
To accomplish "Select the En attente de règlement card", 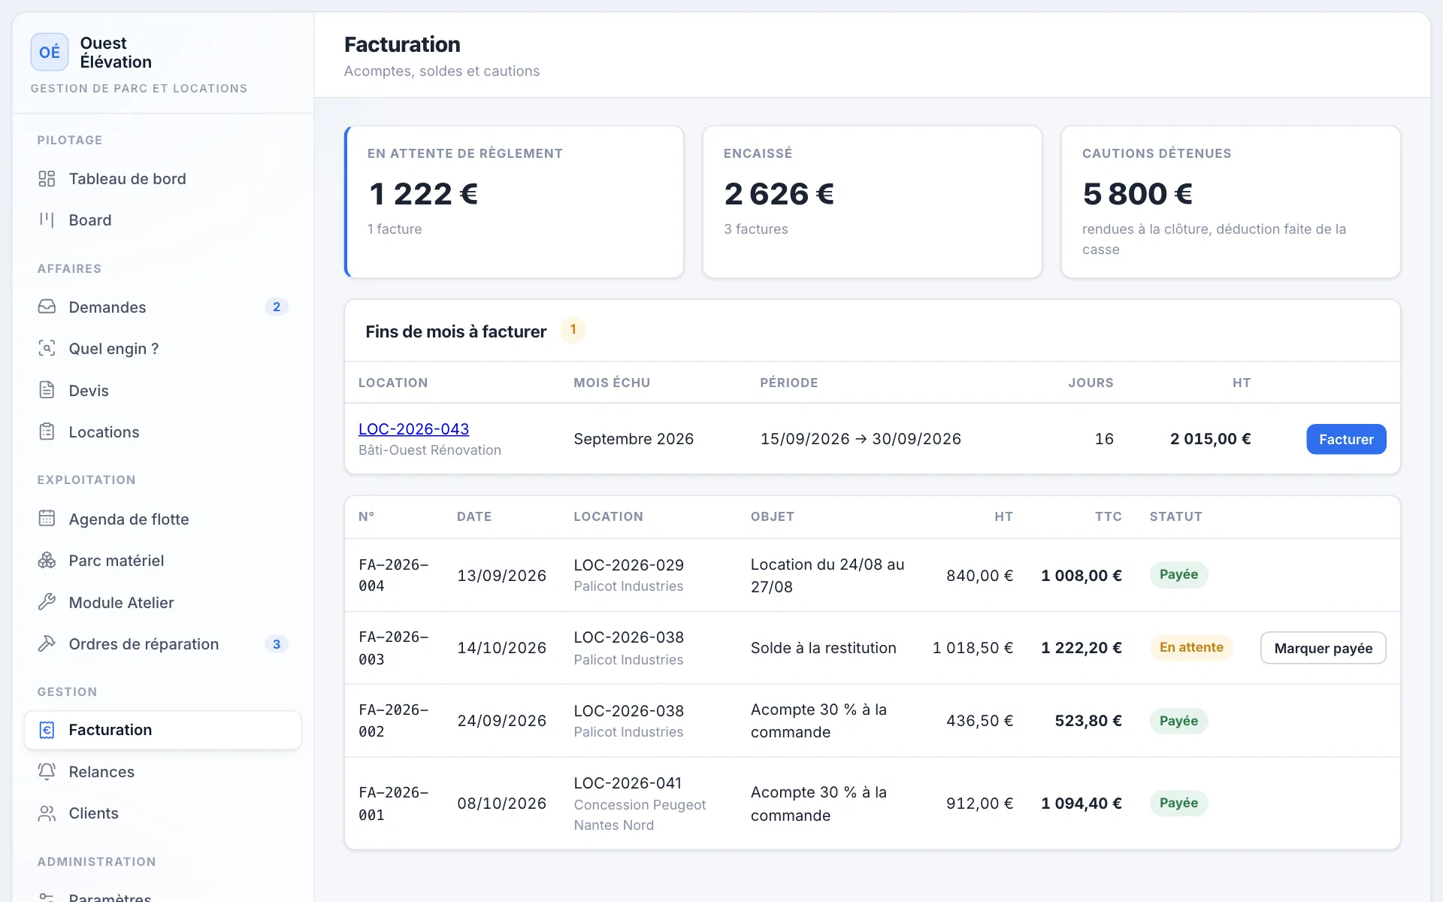I will (514, 201).
